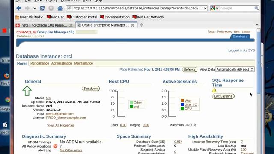Click the address bar URL field
Viewport: 274px width, 154px height.
(135, 8)
